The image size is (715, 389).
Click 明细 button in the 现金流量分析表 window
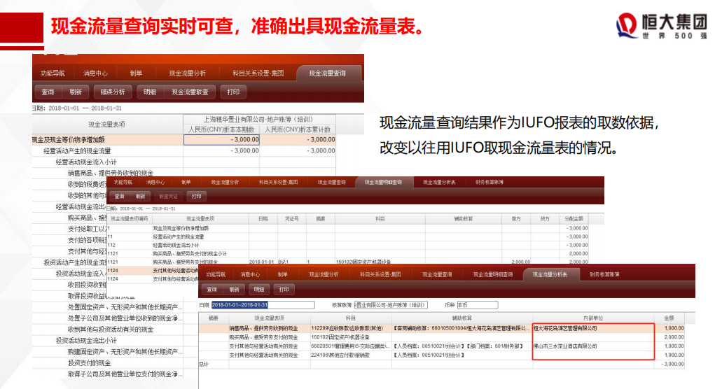coord(259,290)
